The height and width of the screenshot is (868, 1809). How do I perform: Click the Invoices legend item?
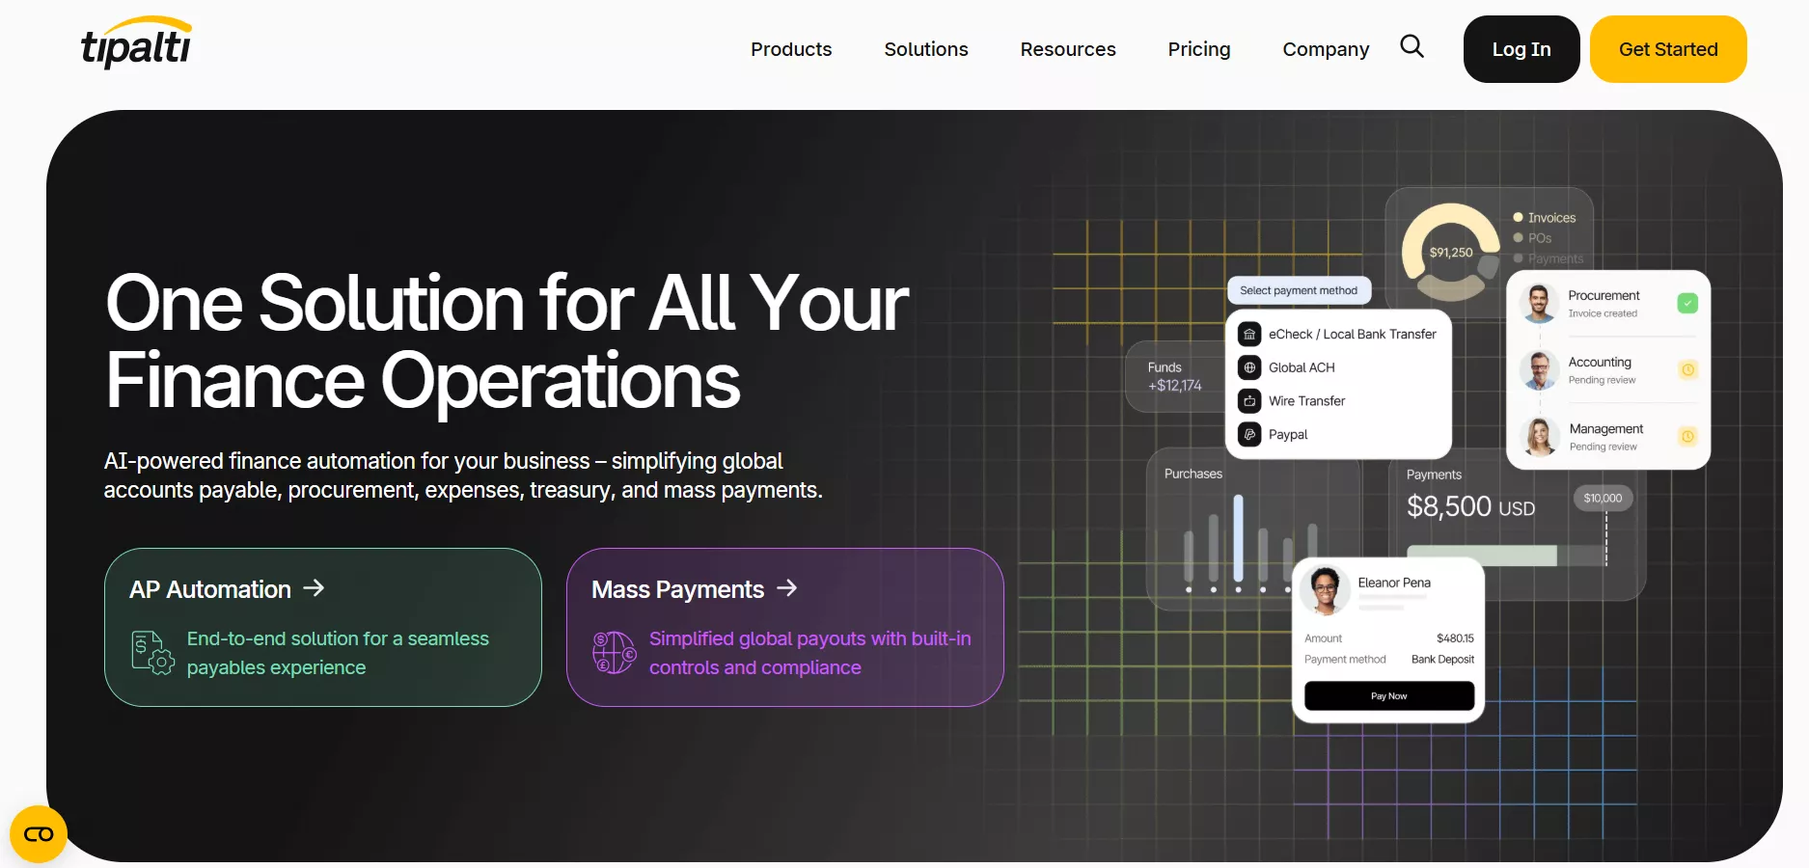[x=1544, y=218]
